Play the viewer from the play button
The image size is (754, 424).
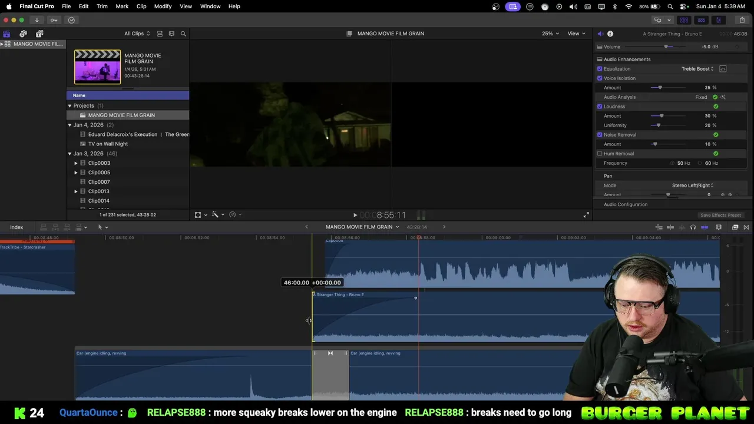pos(355,215)
